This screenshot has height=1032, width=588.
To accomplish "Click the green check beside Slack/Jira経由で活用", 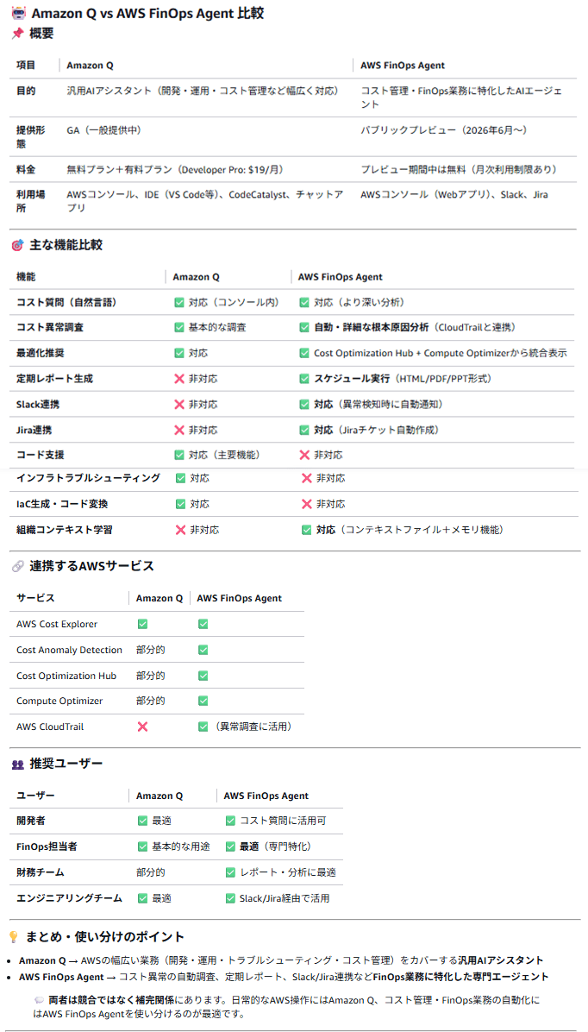I will tap(230, 898).
